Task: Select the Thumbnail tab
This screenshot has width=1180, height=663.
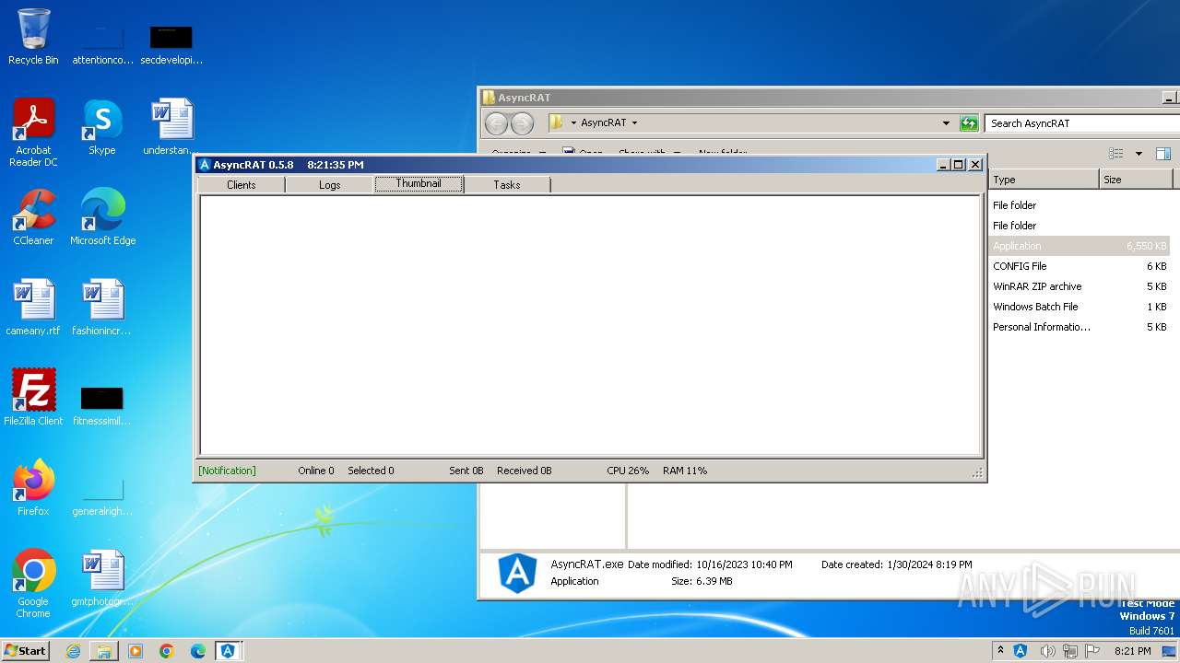Action: coord(419,184)
